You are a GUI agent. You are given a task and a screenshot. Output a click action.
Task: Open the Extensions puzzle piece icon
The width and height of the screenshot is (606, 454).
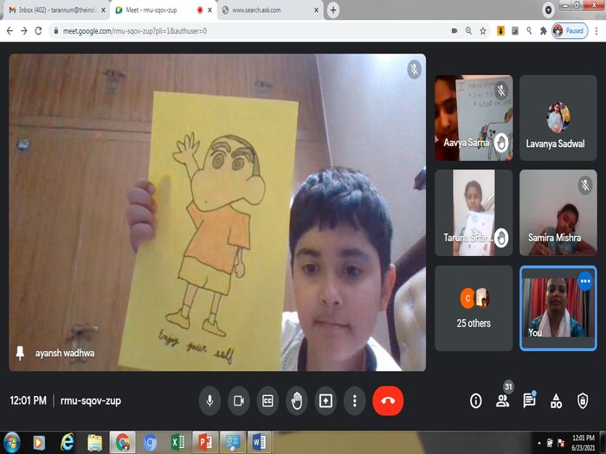[544, 31]
